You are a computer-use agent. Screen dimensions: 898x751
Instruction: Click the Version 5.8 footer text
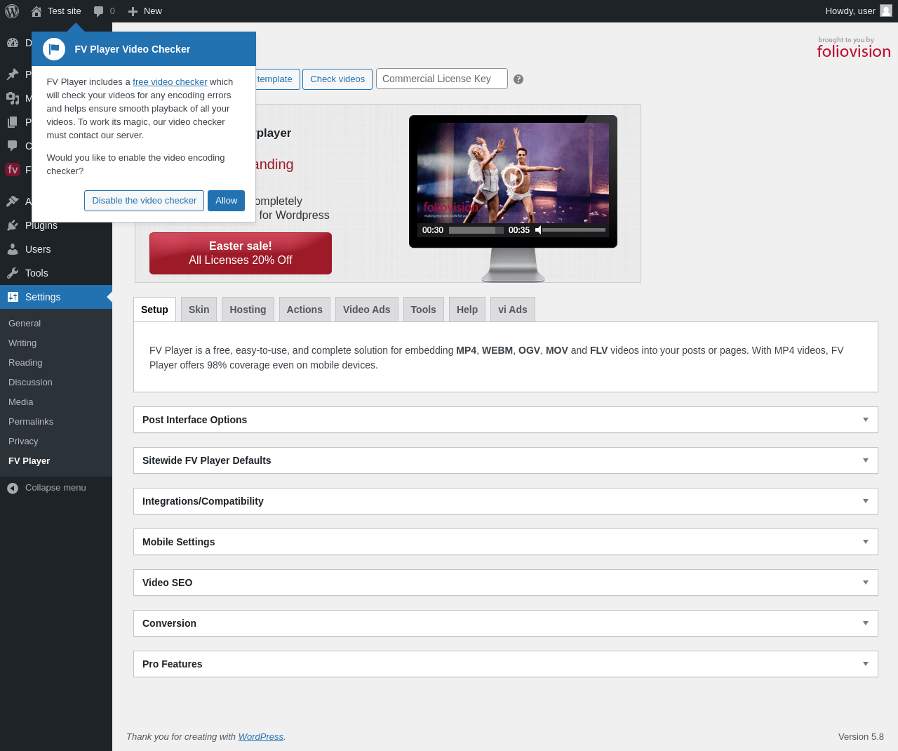[861, 737]
